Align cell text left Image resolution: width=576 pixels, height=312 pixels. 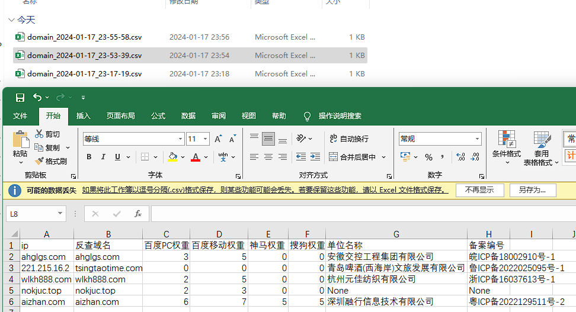254,157
